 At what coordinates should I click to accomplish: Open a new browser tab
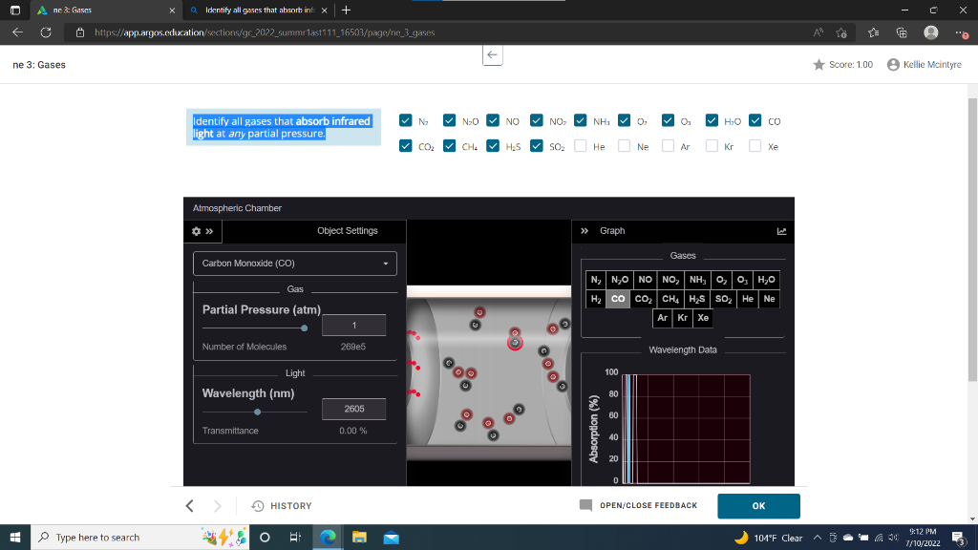[346, 10]
